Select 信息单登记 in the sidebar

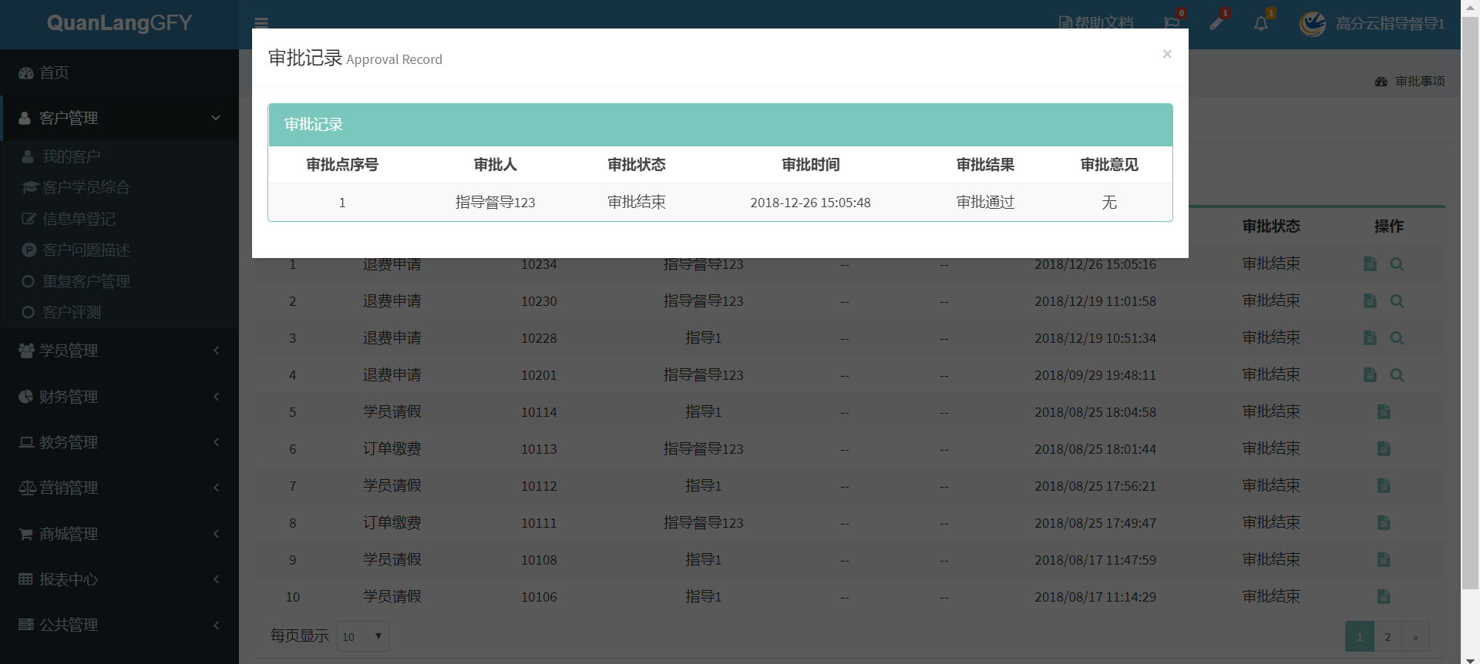click(79, 220)
